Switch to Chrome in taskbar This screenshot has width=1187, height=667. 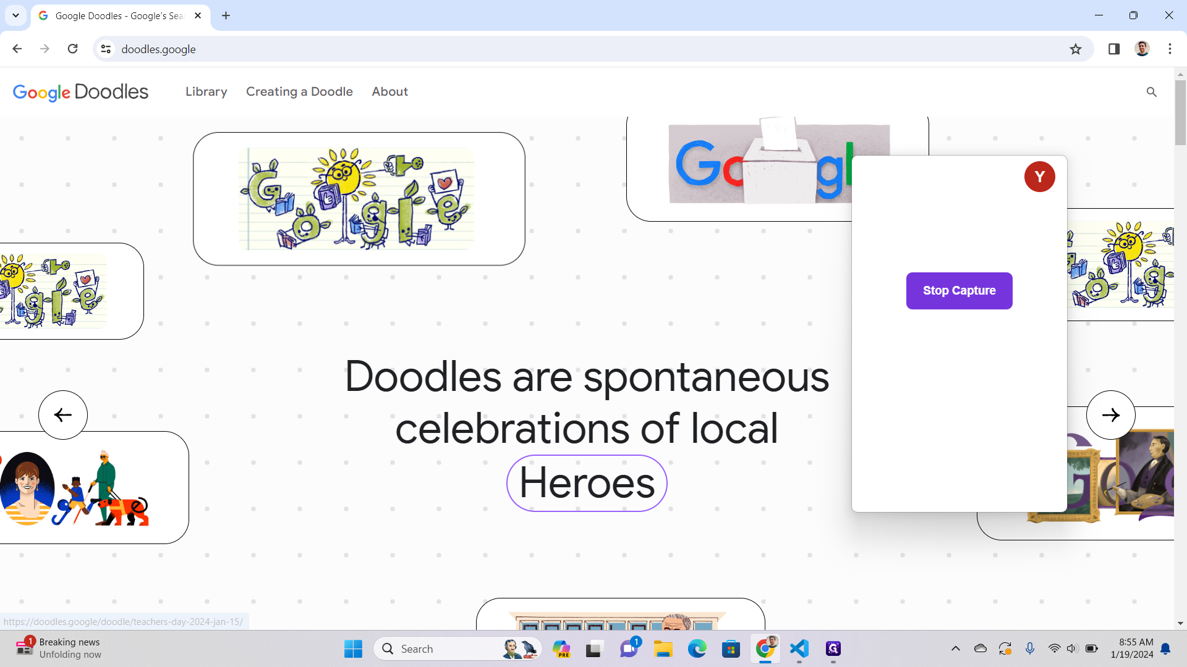coord(765,648)
